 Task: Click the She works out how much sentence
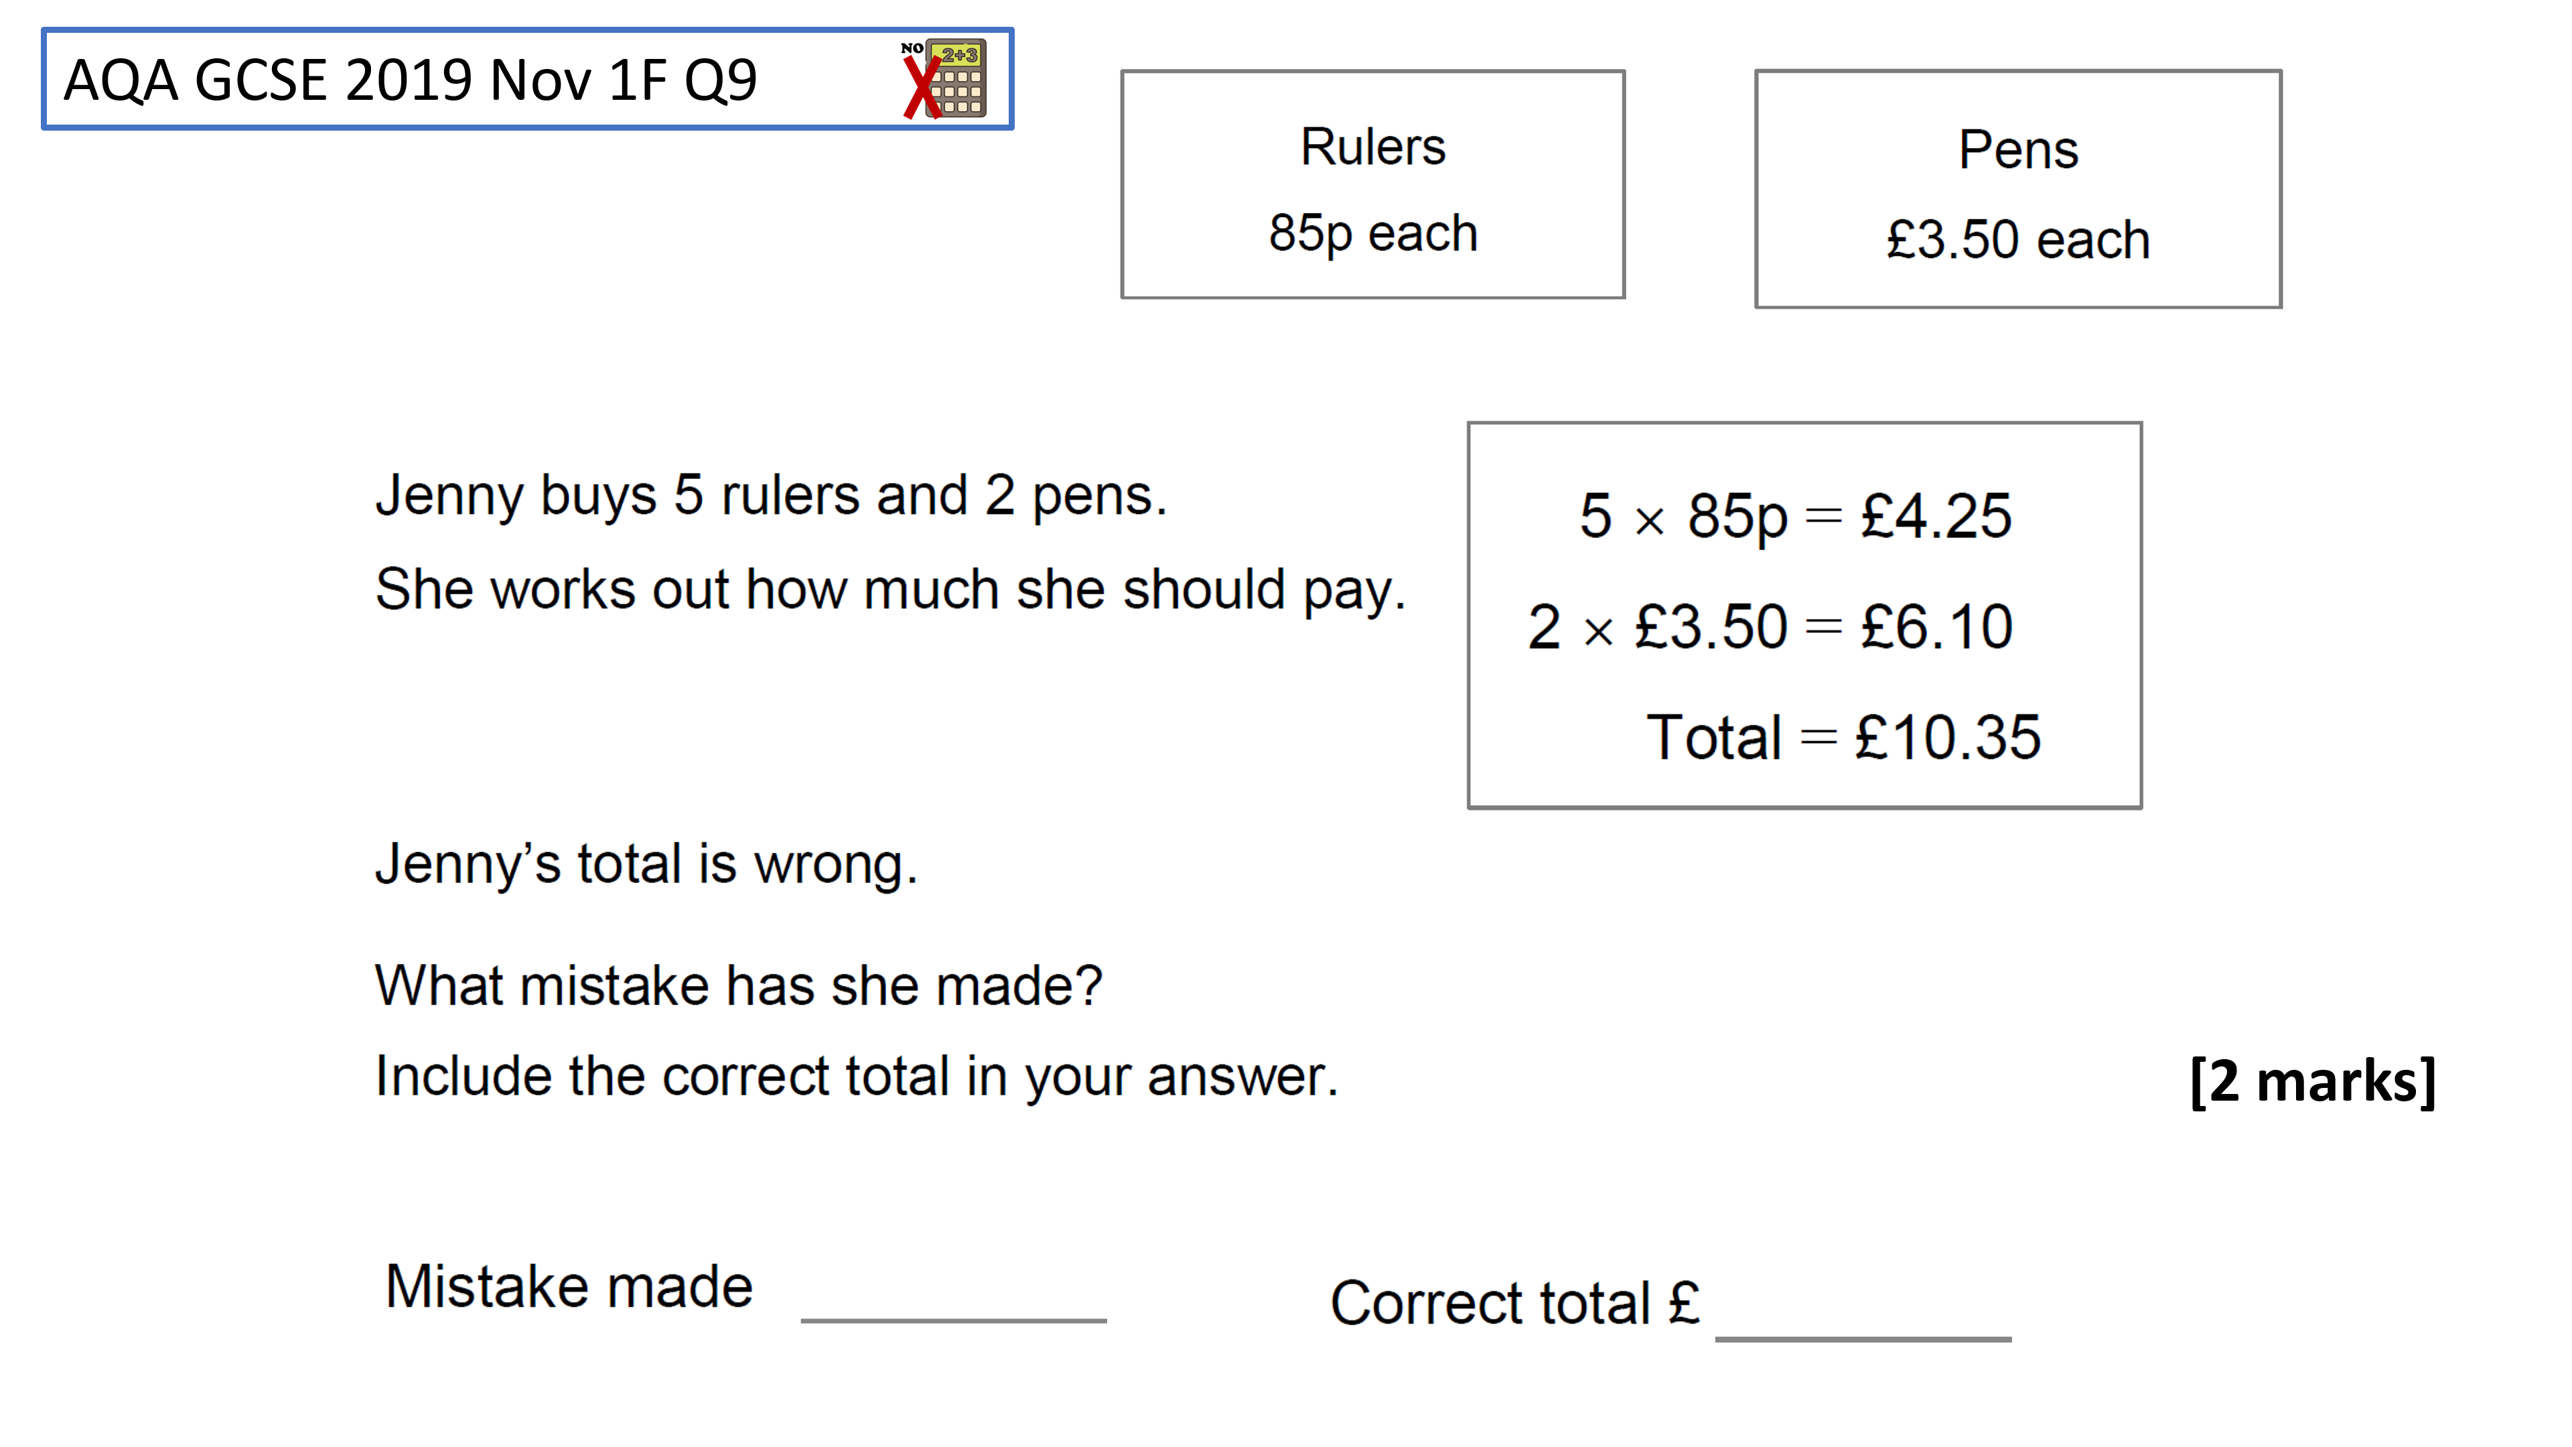(x=889, y=590)
